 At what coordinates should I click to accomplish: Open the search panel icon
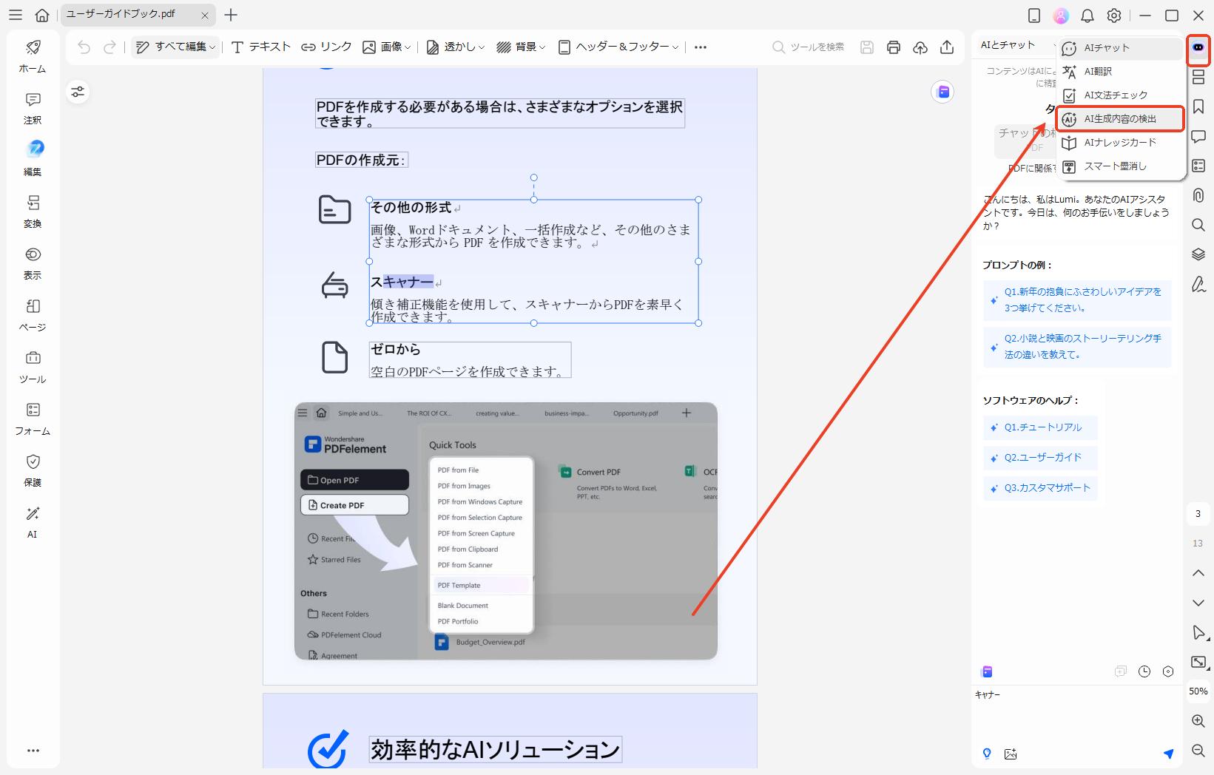[1198, 225]
